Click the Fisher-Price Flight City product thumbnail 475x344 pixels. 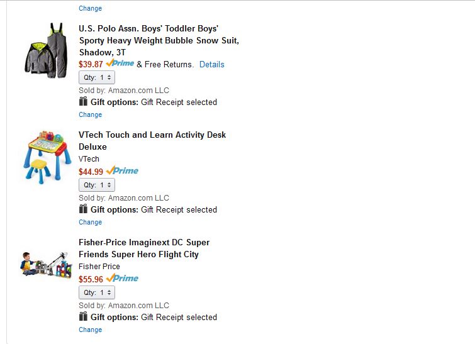pos(45,264)
